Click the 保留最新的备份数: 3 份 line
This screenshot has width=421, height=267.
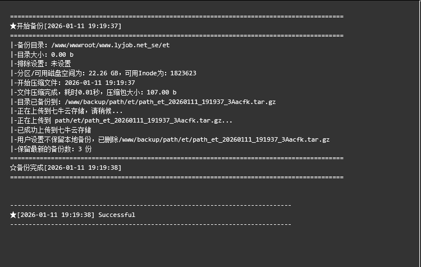[x=52, y=149]
